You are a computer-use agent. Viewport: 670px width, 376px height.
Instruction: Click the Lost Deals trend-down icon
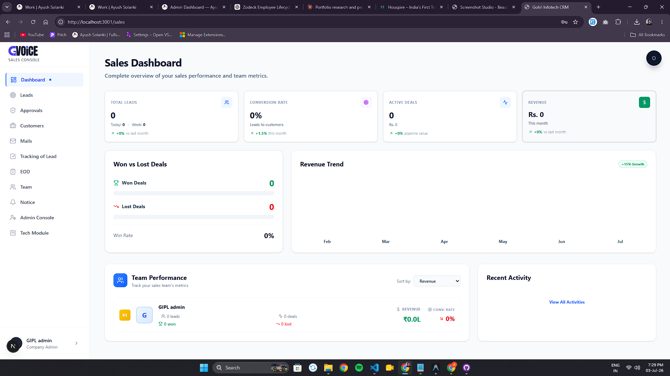pos(116,206)
